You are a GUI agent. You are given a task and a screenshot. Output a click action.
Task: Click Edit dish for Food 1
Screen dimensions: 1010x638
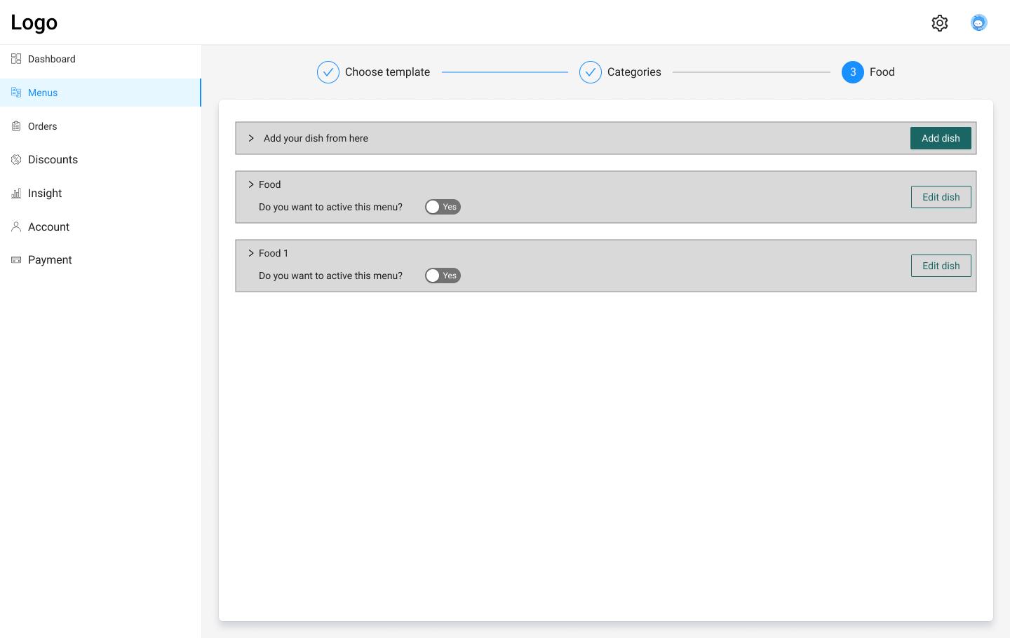(x=941, y=266)
